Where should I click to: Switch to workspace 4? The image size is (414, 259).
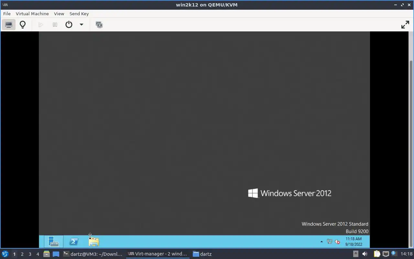[x=38, y=254]
